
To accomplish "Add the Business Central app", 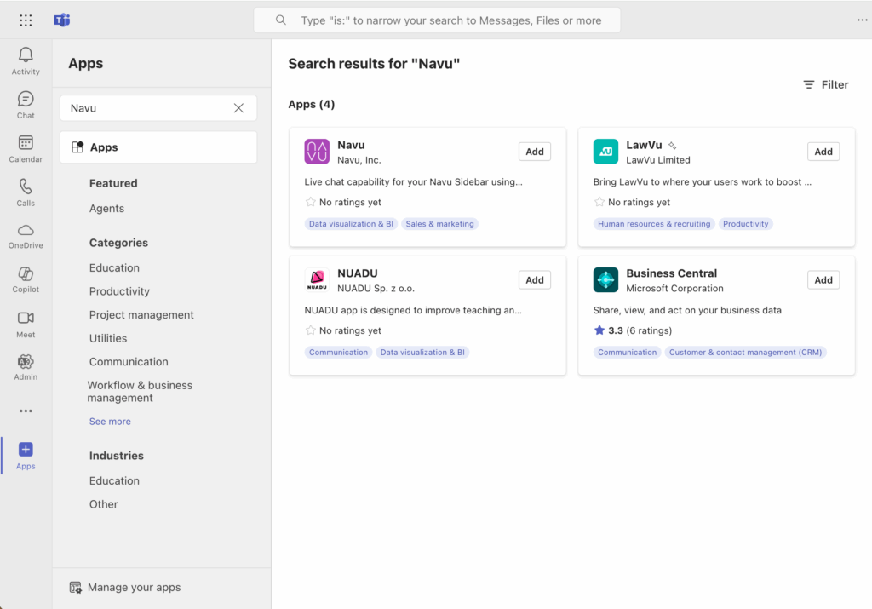I will 823,280.
